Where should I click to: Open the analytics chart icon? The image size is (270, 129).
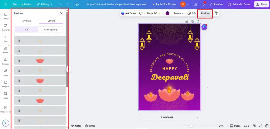click(195, 4)
